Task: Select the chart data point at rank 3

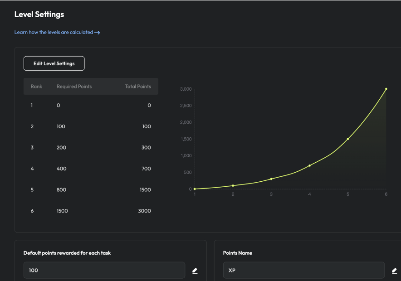Action: (271, 179)
